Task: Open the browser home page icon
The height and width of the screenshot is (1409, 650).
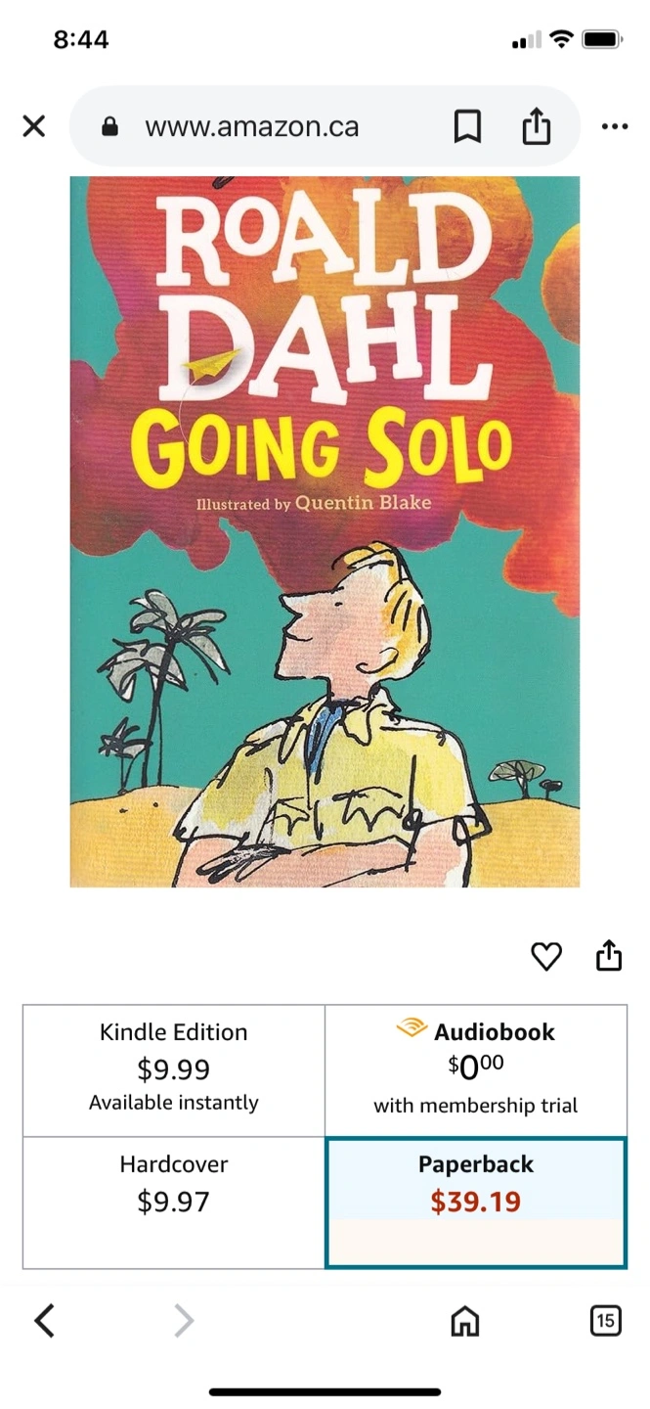Action: (465, 1322)
